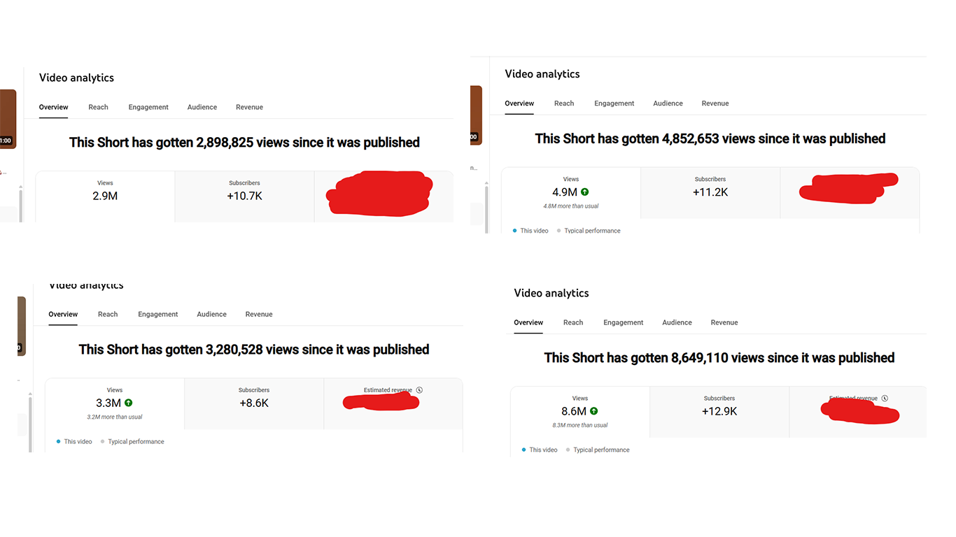956x537 pixels.
Task: Click green up-arrow icon beside 3.3M views
Action: [128, 403]
